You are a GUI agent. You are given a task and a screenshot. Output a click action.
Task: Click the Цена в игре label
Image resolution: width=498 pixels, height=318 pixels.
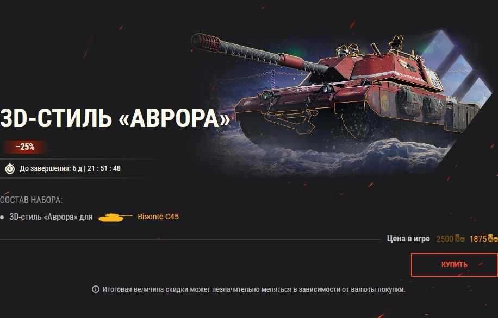pyautogui.click(x=408, y=238)
